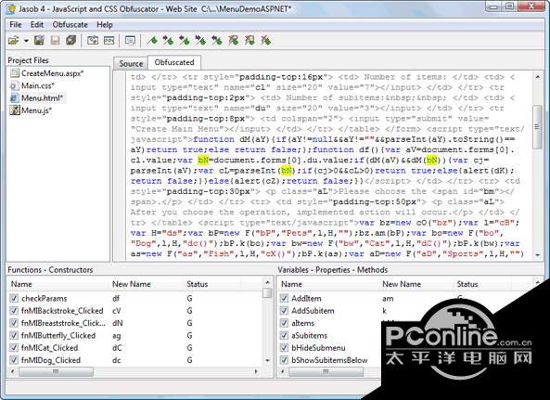Uncheck the checkParams function checkbox
This screenshot has width=550, height=400.
[x=14, y=298]
